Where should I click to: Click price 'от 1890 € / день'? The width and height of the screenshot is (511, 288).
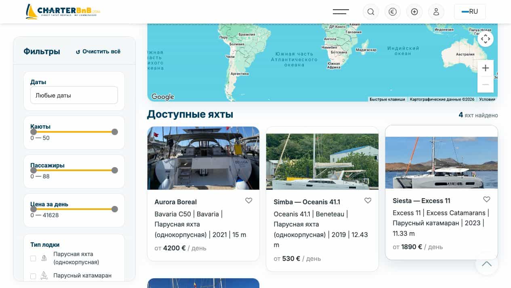click(418, 247)
